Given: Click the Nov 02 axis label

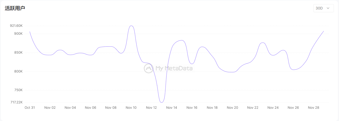Looking at the screenshot, I should [50, 108].
